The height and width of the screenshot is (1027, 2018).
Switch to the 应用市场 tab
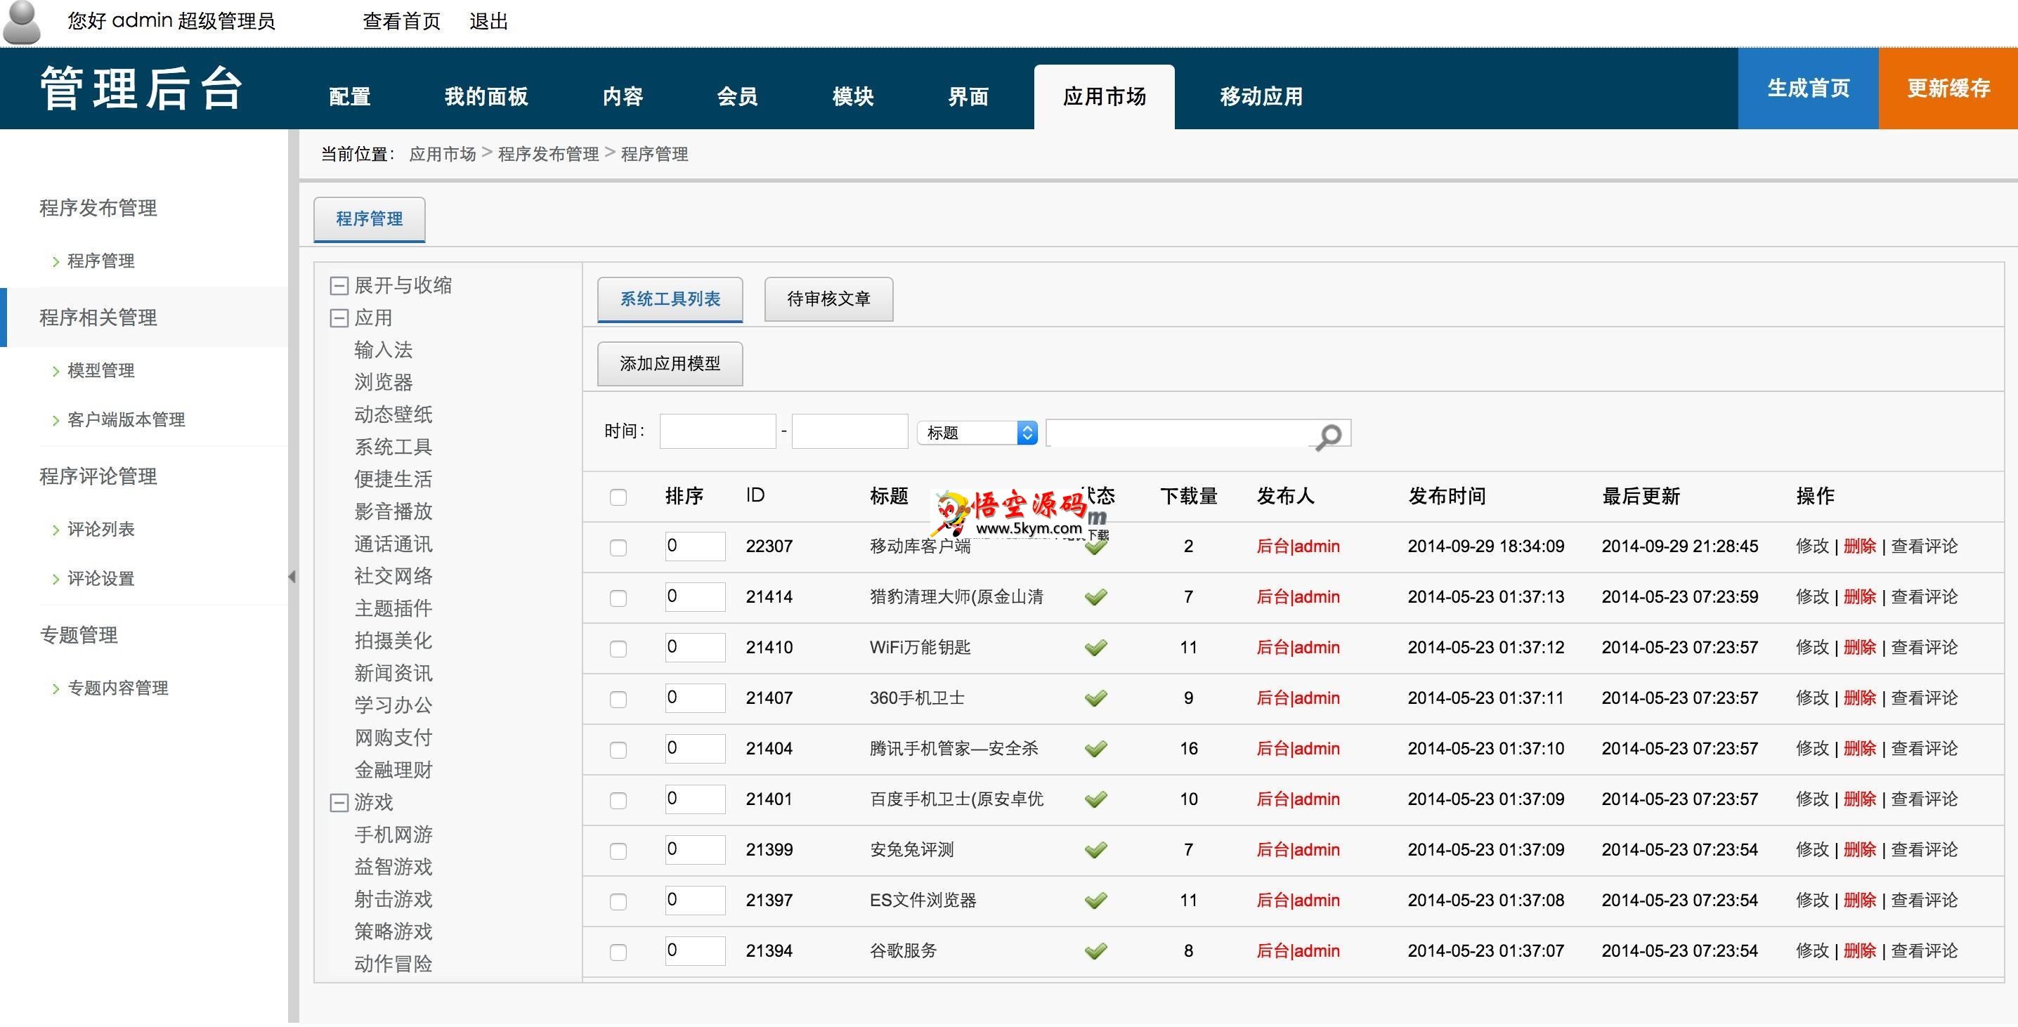click(x=1105, y=96)
